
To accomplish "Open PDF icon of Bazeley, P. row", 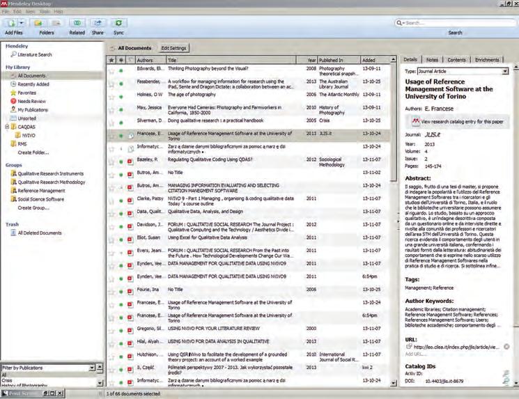I will 130,162.
